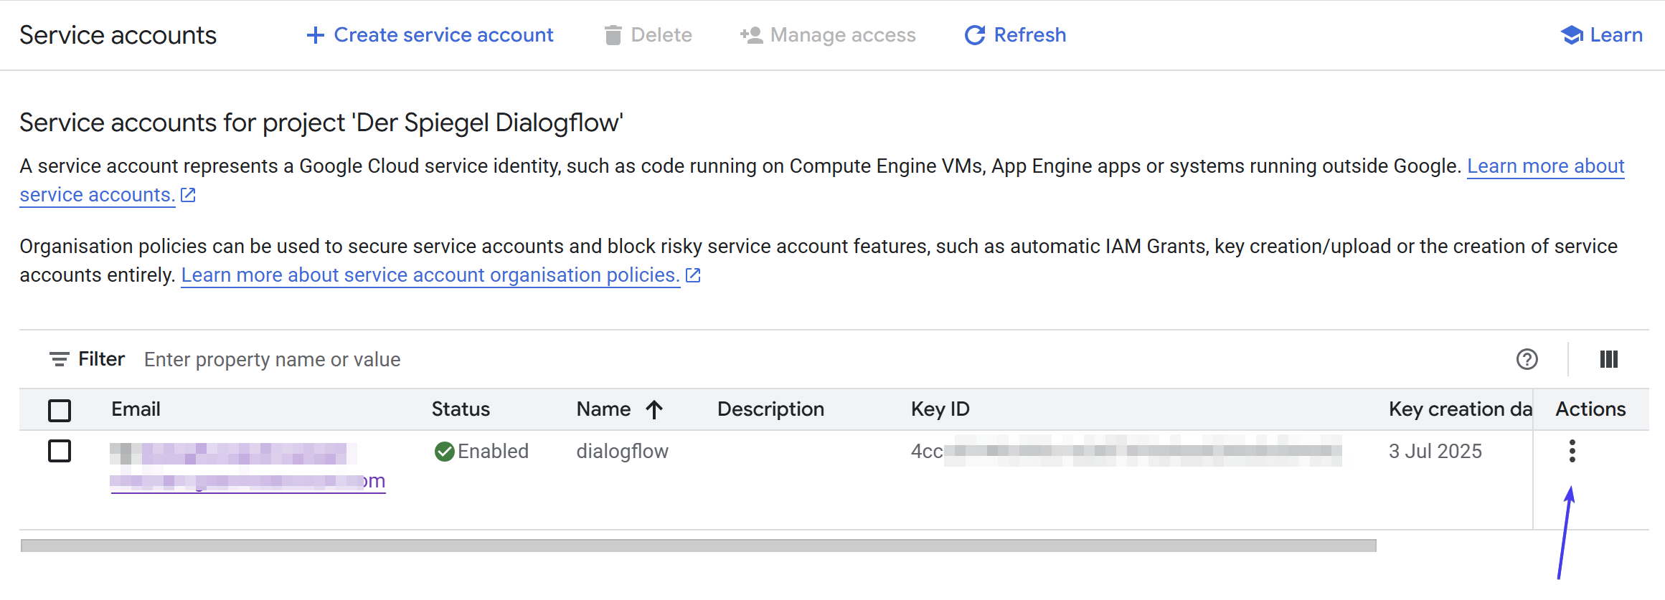Click the Refresh circular arrow icon
This screenshot has height=600, width=1665.
pos(974,35)
